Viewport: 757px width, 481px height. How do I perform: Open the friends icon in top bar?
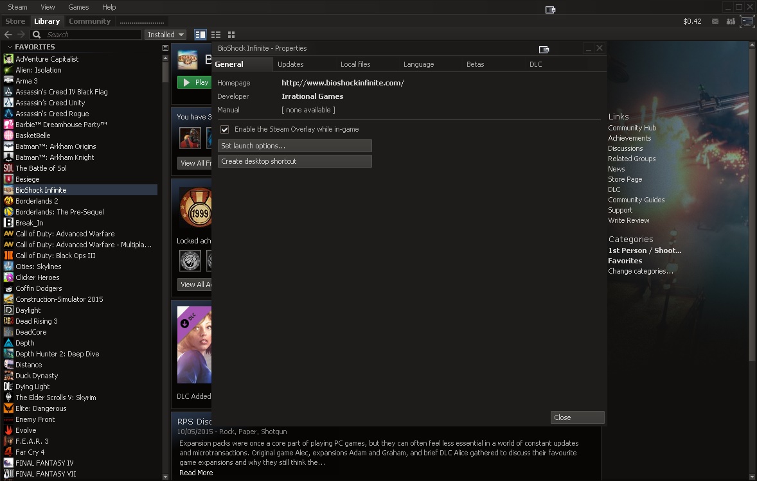pos(731,21)
